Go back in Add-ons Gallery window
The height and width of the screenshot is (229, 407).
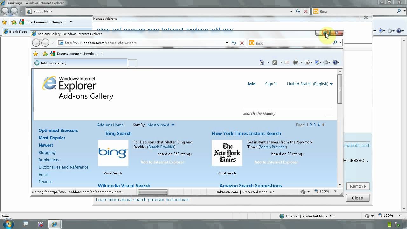pyautogui.click(x=36, y=43)
